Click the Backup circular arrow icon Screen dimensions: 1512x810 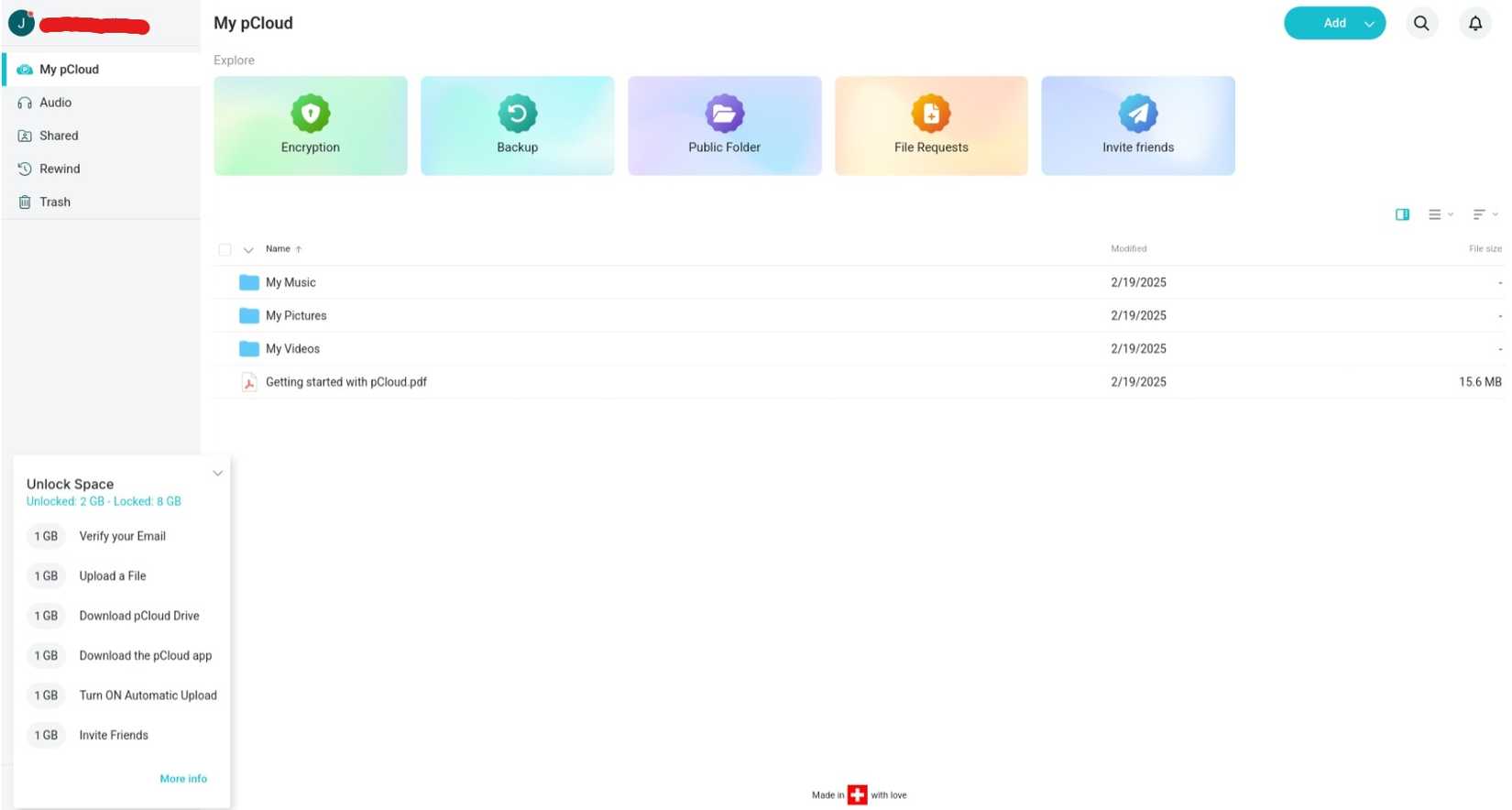tap(518, 114)
